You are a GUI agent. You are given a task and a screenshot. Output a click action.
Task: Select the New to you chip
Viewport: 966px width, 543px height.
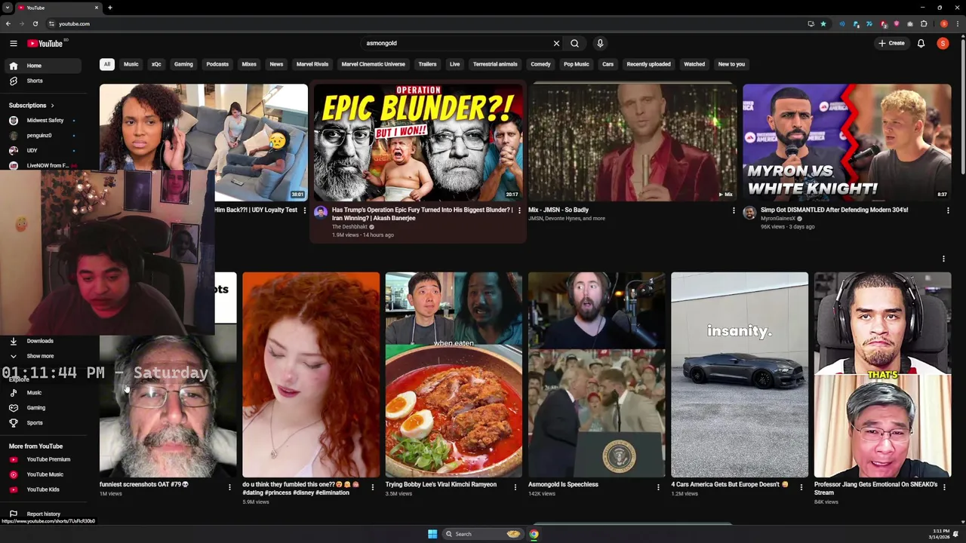pos(731,64)
